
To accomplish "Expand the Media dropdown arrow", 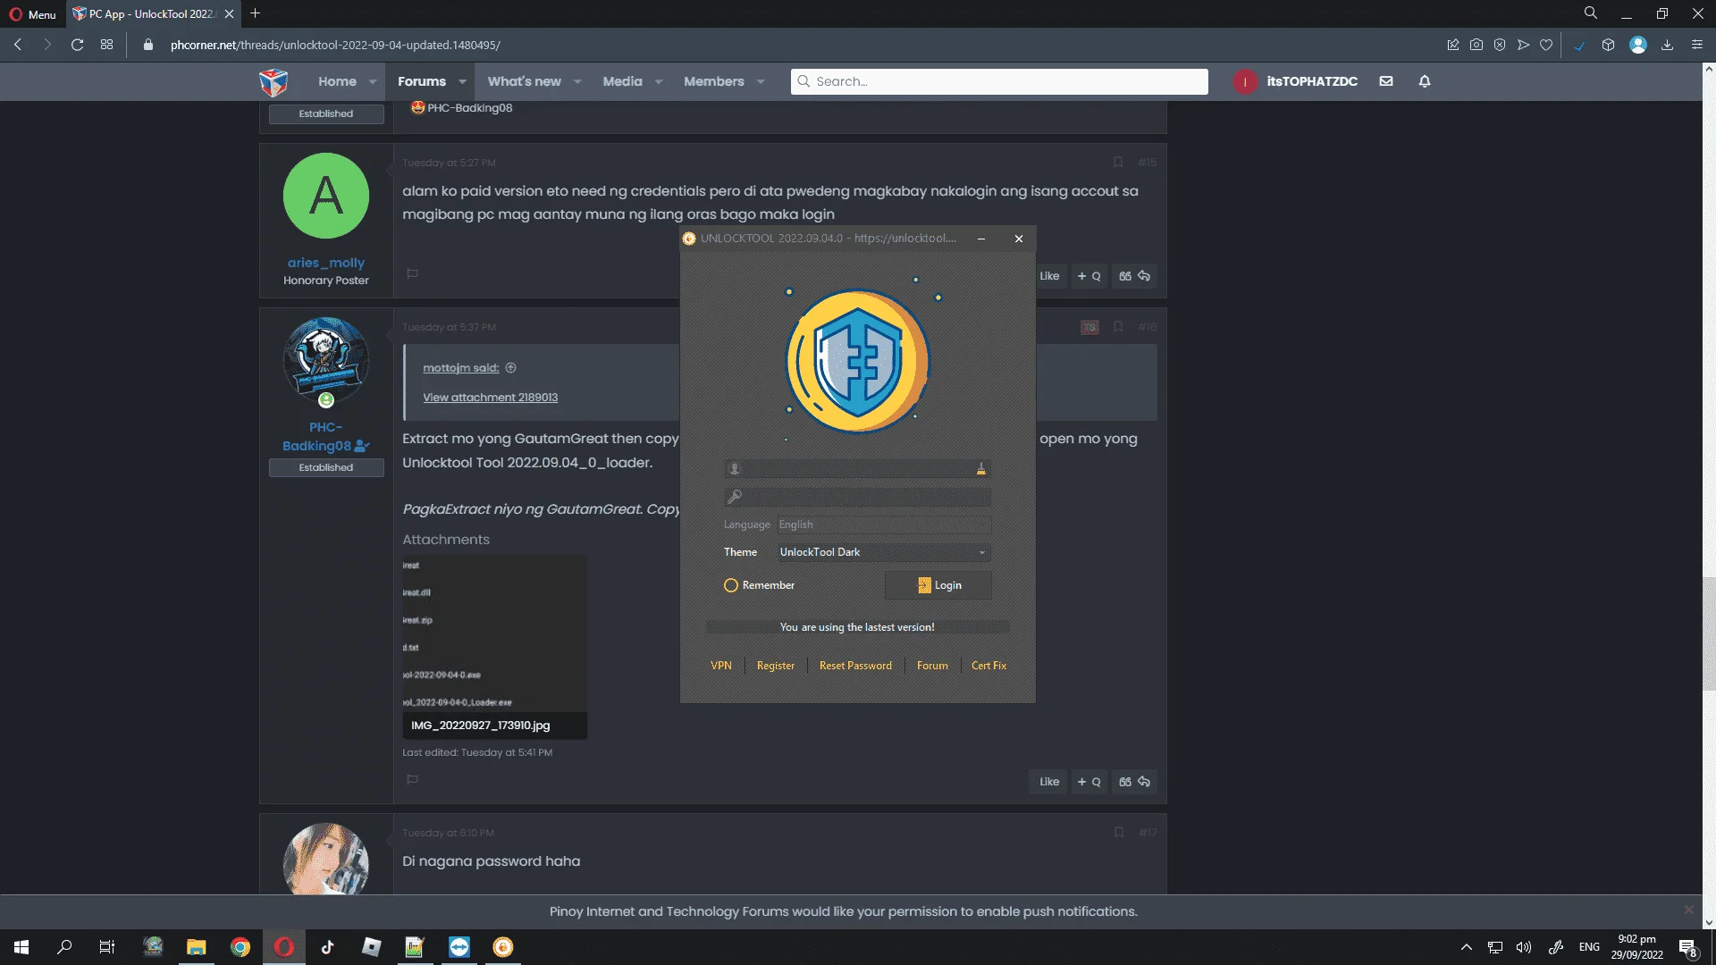I will (x=659, y=81).
